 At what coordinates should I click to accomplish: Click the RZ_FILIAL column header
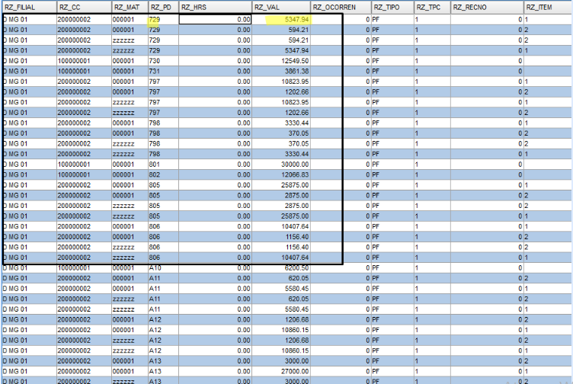[x=29, y=7]
